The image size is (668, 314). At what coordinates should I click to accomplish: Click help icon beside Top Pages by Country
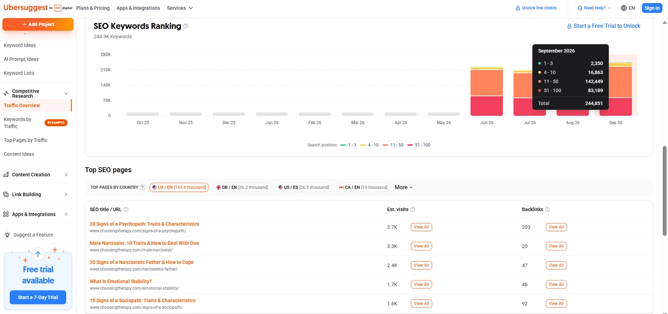coord(143,187)
